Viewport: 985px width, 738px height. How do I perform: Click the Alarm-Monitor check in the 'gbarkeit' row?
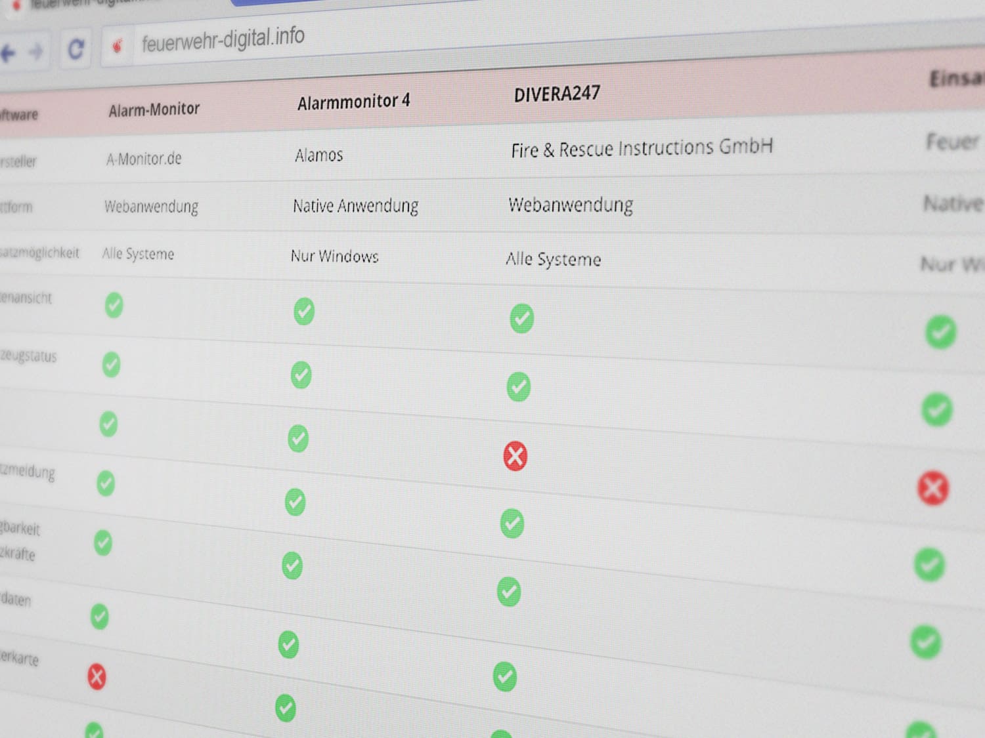point(103,543)
